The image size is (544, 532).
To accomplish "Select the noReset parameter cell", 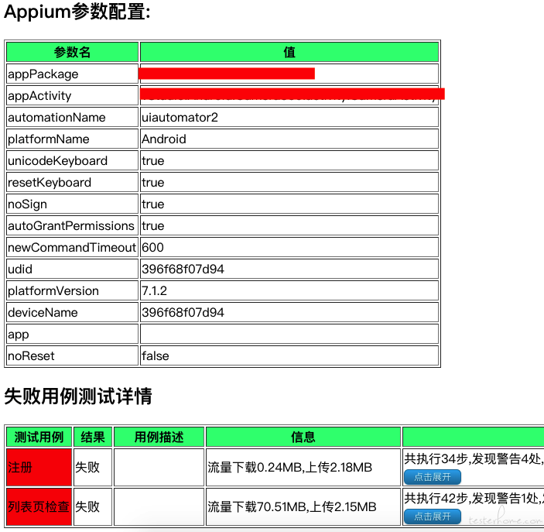I will coord(72,355).
